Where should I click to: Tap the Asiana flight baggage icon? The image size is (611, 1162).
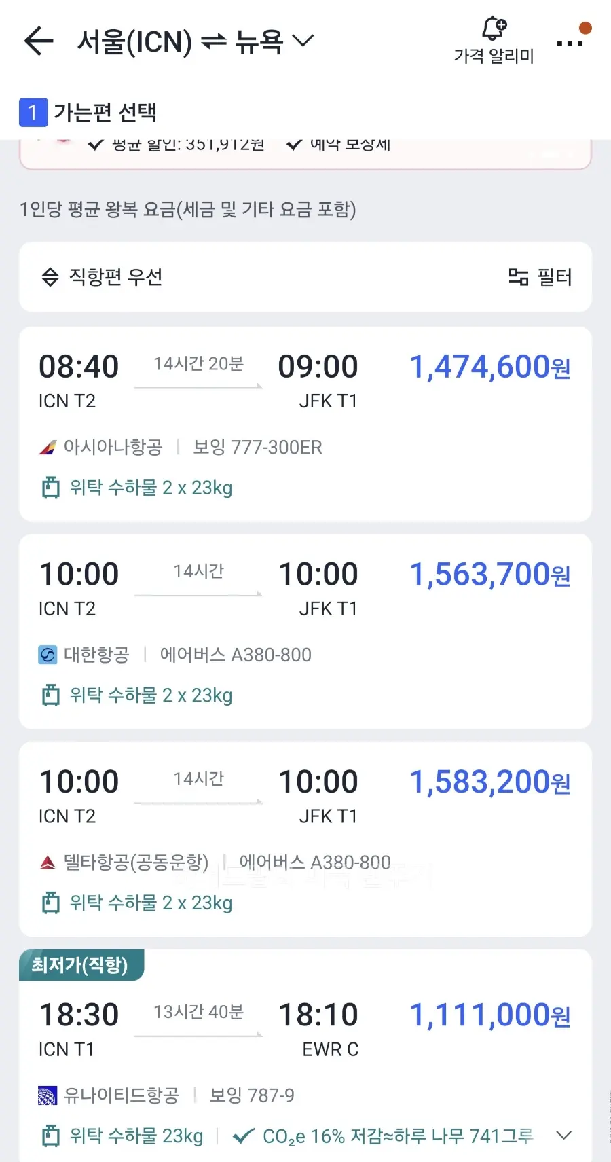[x=50, y=488]
